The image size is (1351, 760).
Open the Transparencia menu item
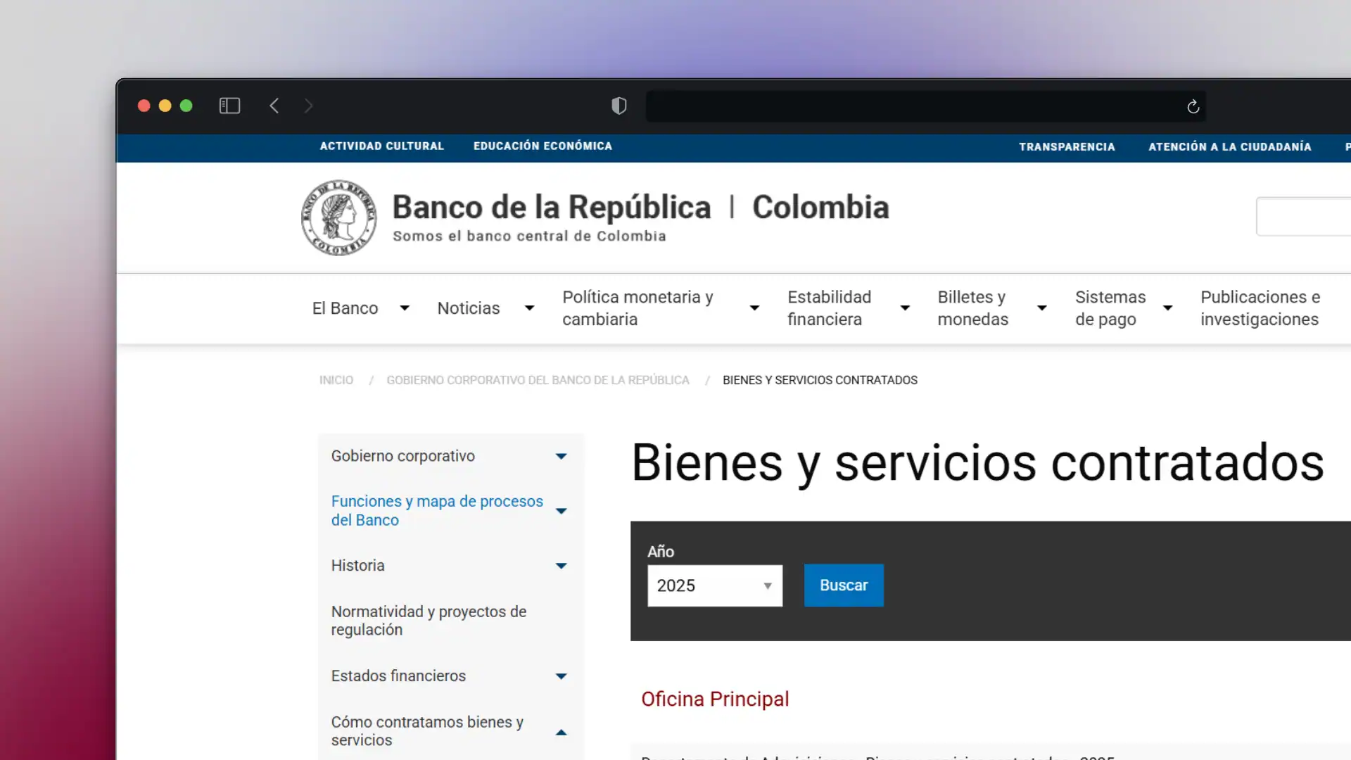[1067, 147]
